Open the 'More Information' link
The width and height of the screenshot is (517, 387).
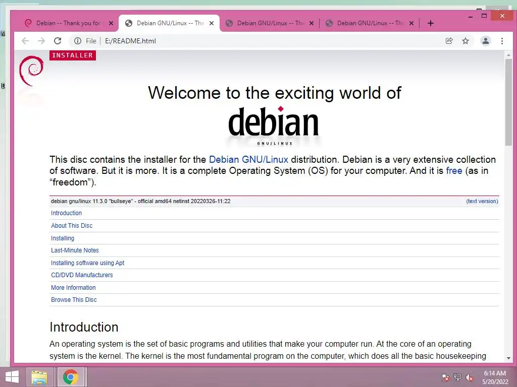coord(73,287)
